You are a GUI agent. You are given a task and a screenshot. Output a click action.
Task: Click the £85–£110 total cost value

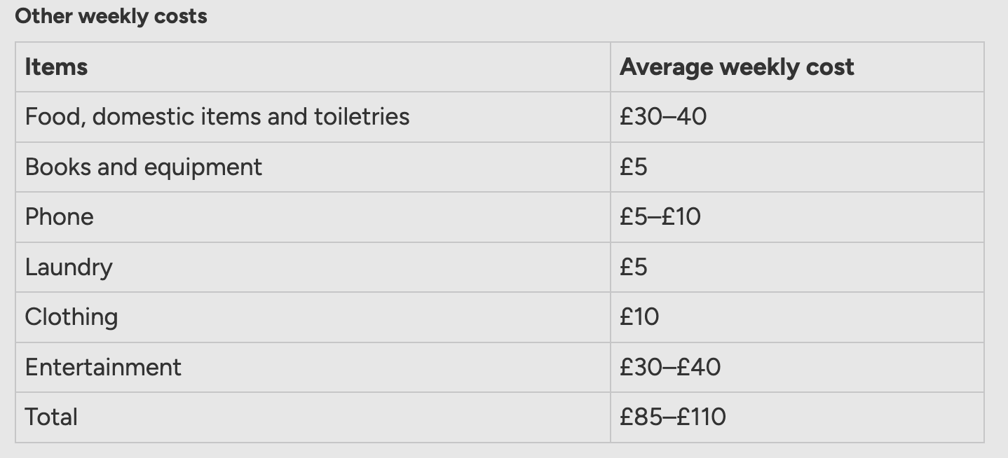point(673,417)
